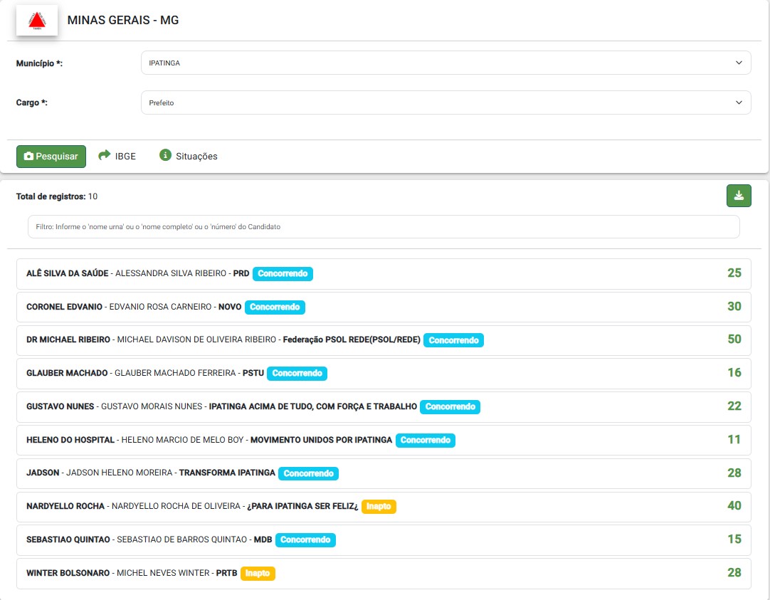The image size is (770, 600).
Task: Open the IBGE link
Action: (x=125, y=156)
